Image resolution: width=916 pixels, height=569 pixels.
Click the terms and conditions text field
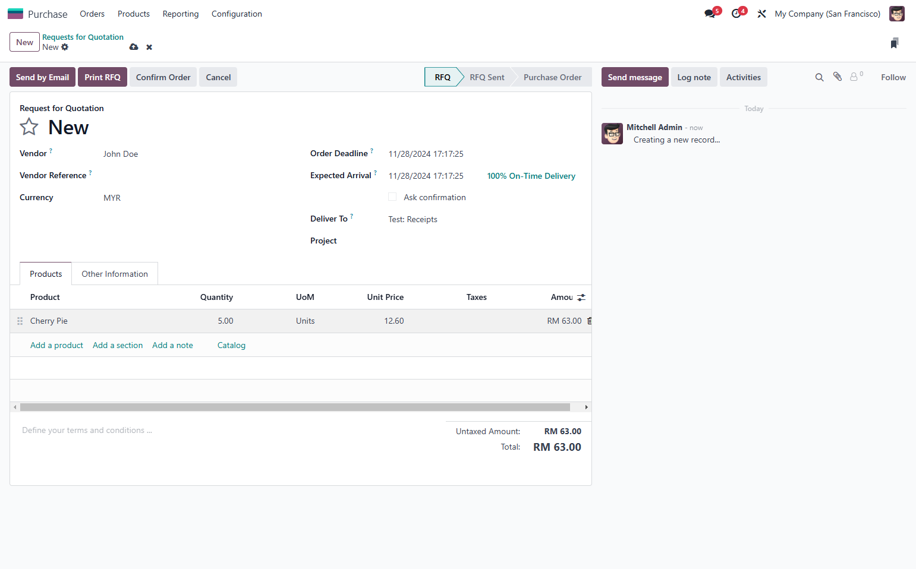(x=228, y=430)
